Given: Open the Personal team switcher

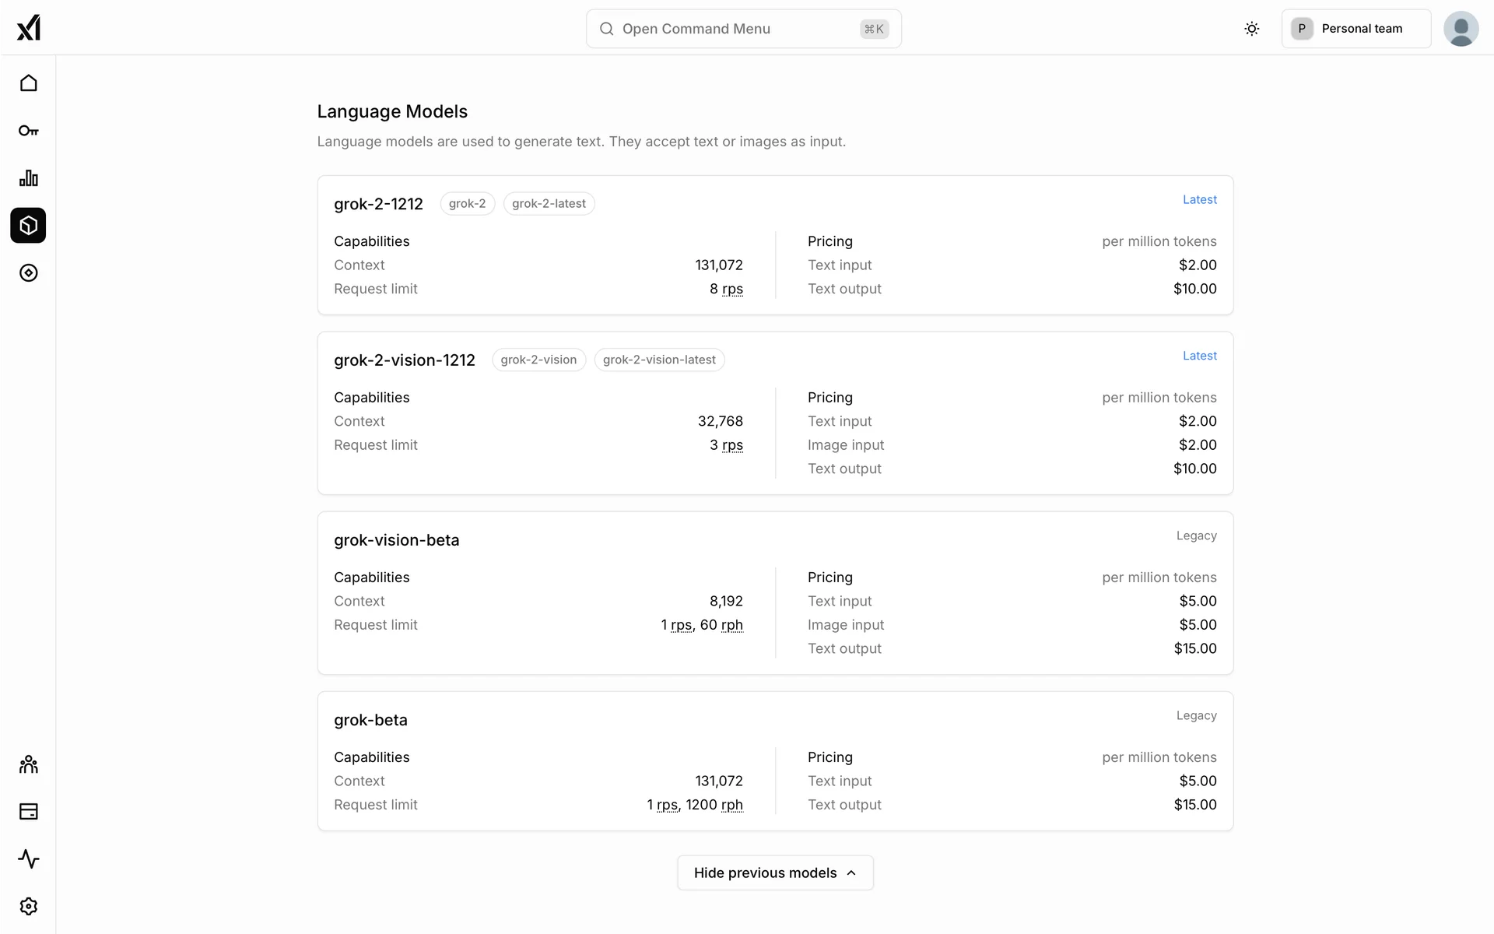Looking at the screenshot, I should pos(1355,29).
